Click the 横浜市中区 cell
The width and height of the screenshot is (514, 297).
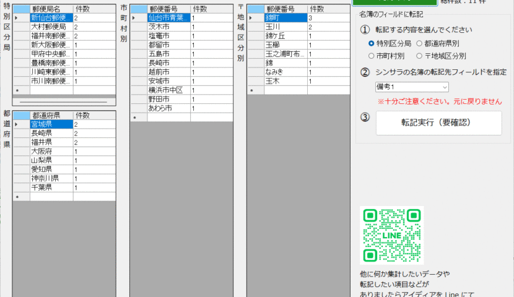168,90
